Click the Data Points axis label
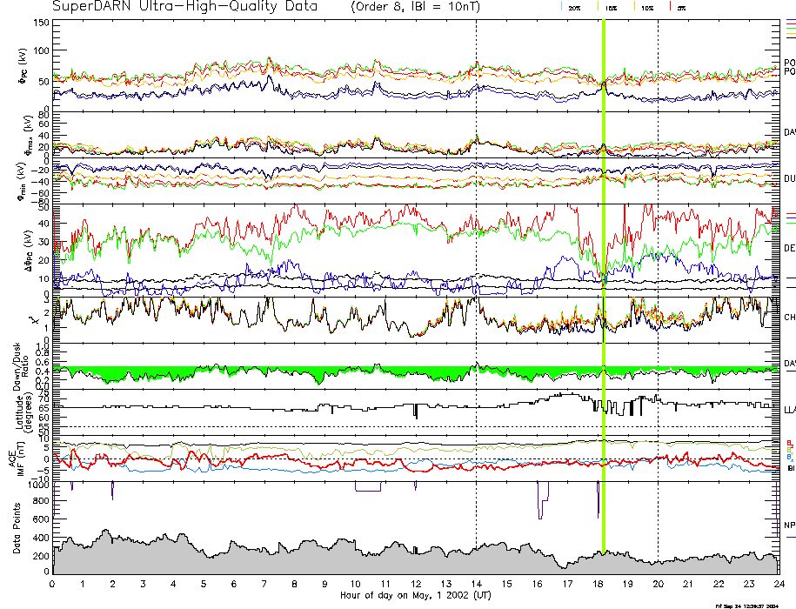The width and height of the screenshot is (796, 609). (x=15, y=526)
